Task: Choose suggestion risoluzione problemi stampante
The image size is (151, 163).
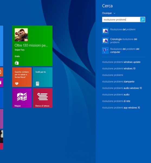Action: (x=118, y=81)
